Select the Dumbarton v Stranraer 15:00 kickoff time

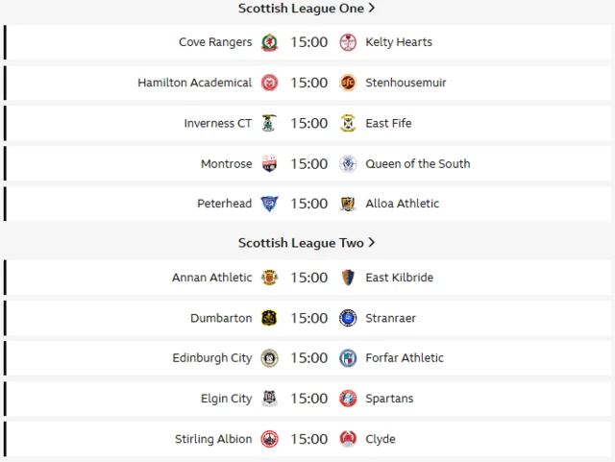coord(309,318)
